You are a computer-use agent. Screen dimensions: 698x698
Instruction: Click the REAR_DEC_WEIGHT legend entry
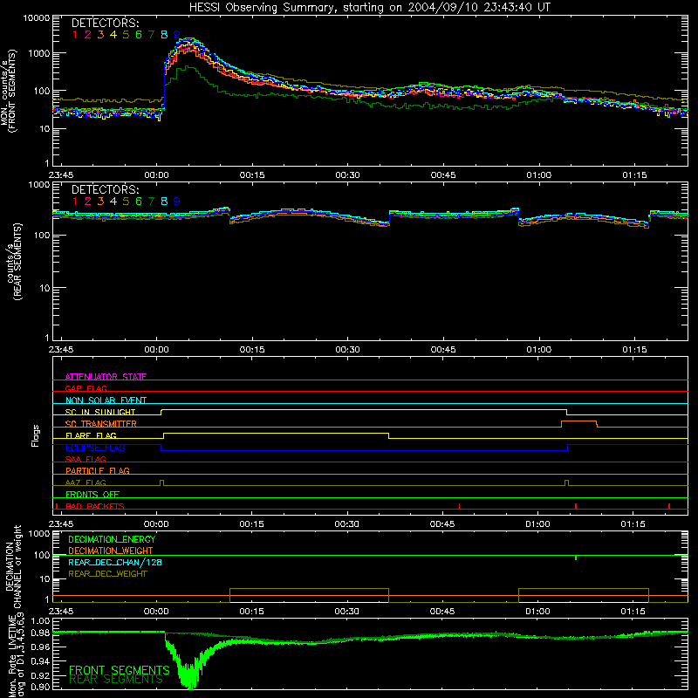point(107,574)
